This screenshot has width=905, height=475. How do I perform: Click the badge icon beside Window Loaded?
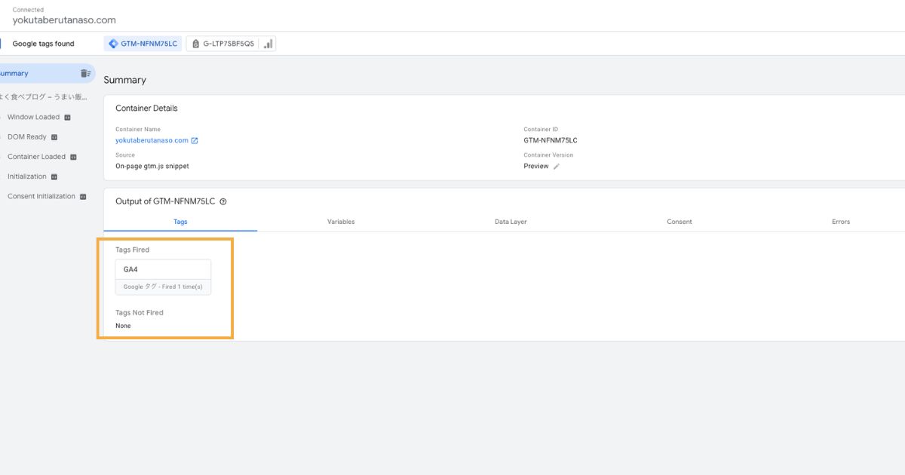pos(67,118)
